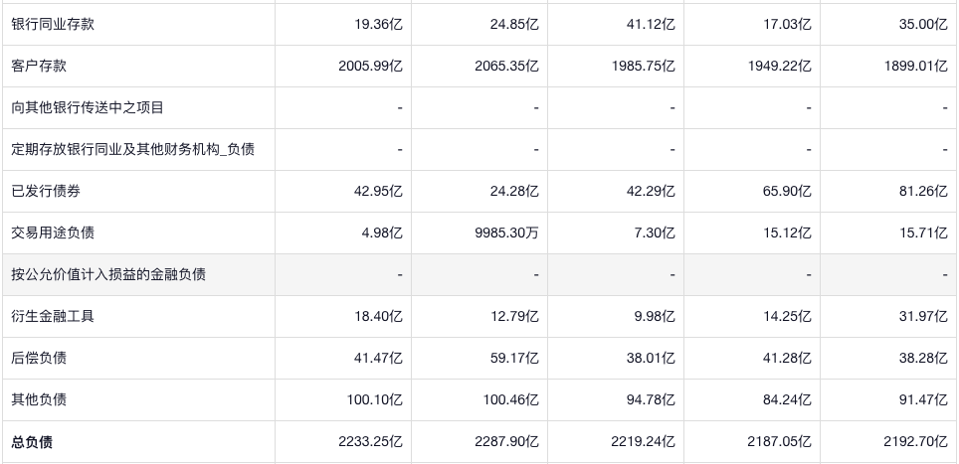Select the 41.12亿 interbank deposits cell
This screenshot has width=959, height=464.
651,24
